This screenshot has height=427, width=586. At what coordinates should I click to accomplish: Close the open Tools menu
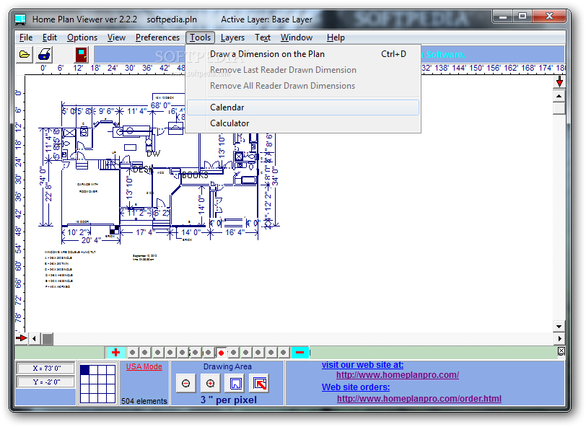[x=200, y=38]
